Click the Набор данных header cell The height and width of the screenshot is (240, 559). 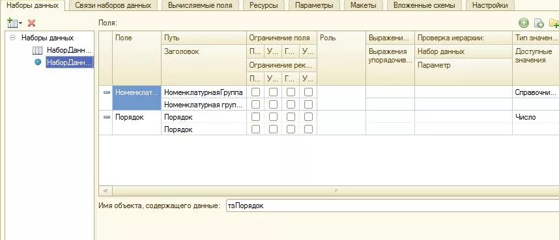[x=463, y=51]
